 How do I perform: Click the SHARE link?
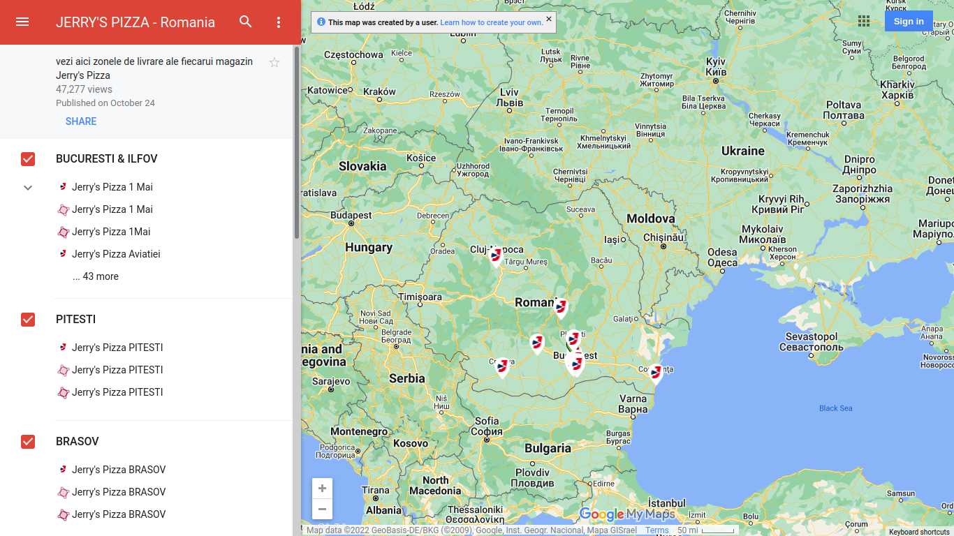click(81, 121)
